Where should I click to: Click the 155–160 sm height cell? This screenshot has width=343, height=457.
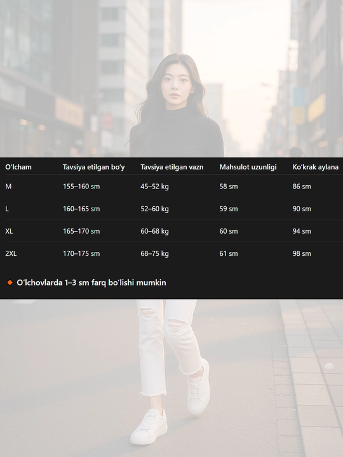pos(81,186)
